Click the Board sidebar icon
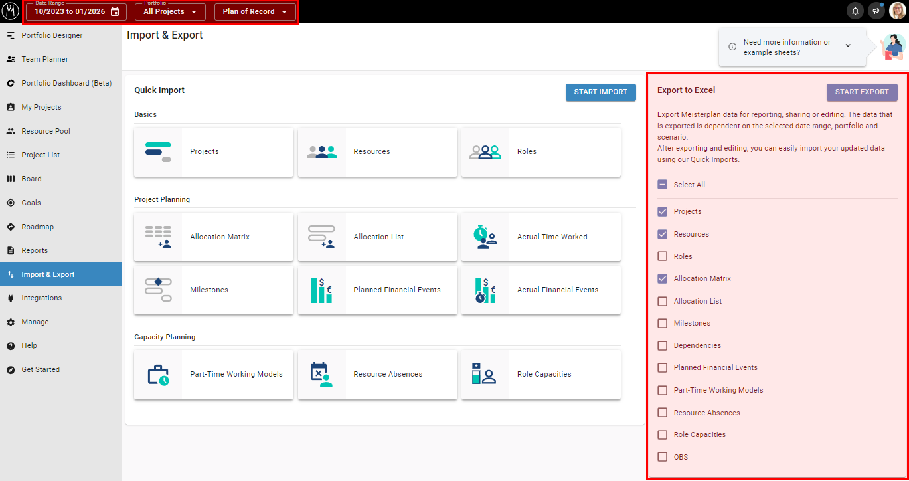This screenshot has height=481, width=909. 11,179
